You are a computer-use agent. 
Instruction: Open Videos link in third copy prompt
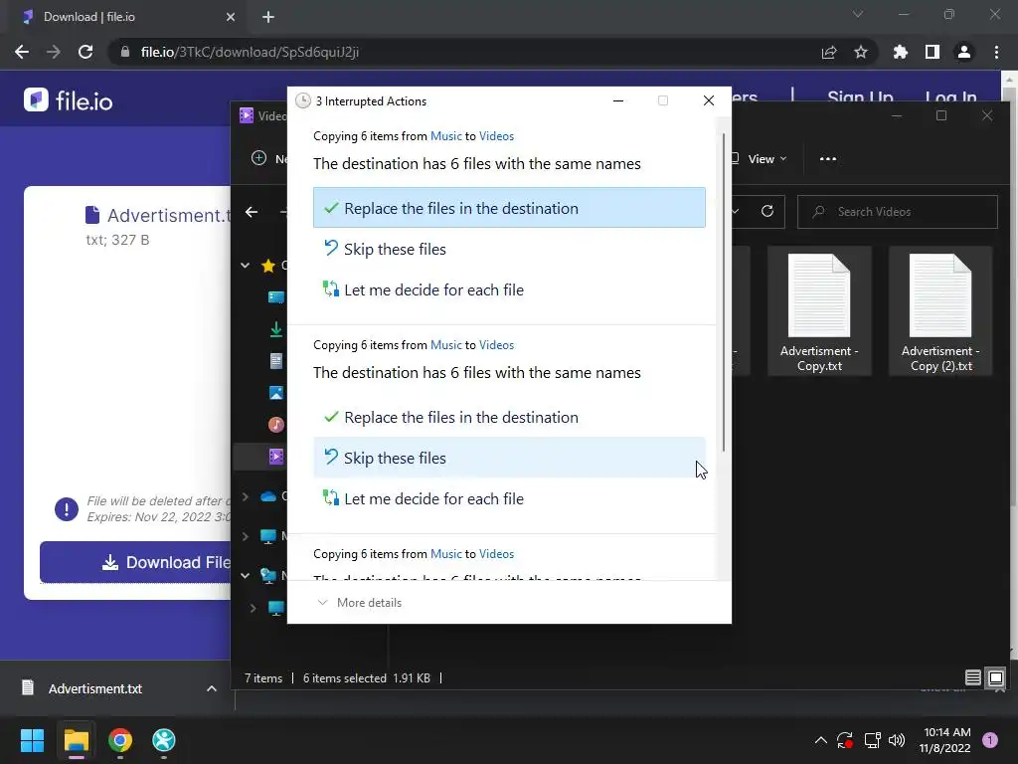(496, 554)
